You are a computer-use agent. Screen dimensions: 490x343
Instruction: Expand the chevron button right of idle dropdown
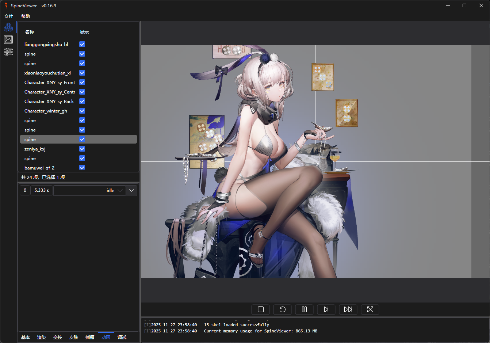pyautogui.click(x=131, y=190)
